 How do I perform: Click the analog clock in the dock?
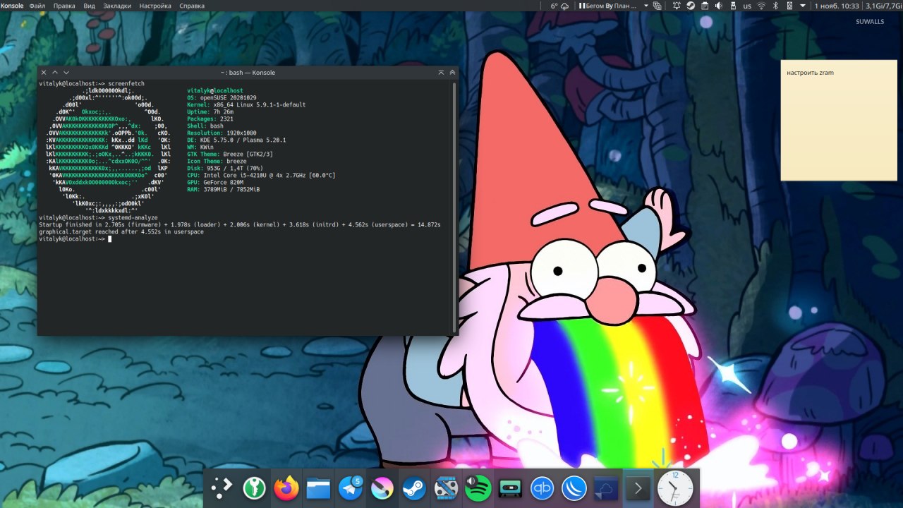[675, 488]
